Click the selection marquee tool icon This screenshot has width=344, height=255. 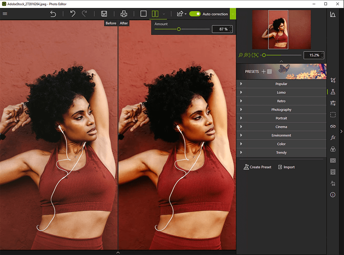point(333,115)
